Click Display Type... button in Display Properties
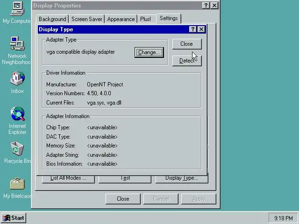The image size is (299, 224). 182,179
